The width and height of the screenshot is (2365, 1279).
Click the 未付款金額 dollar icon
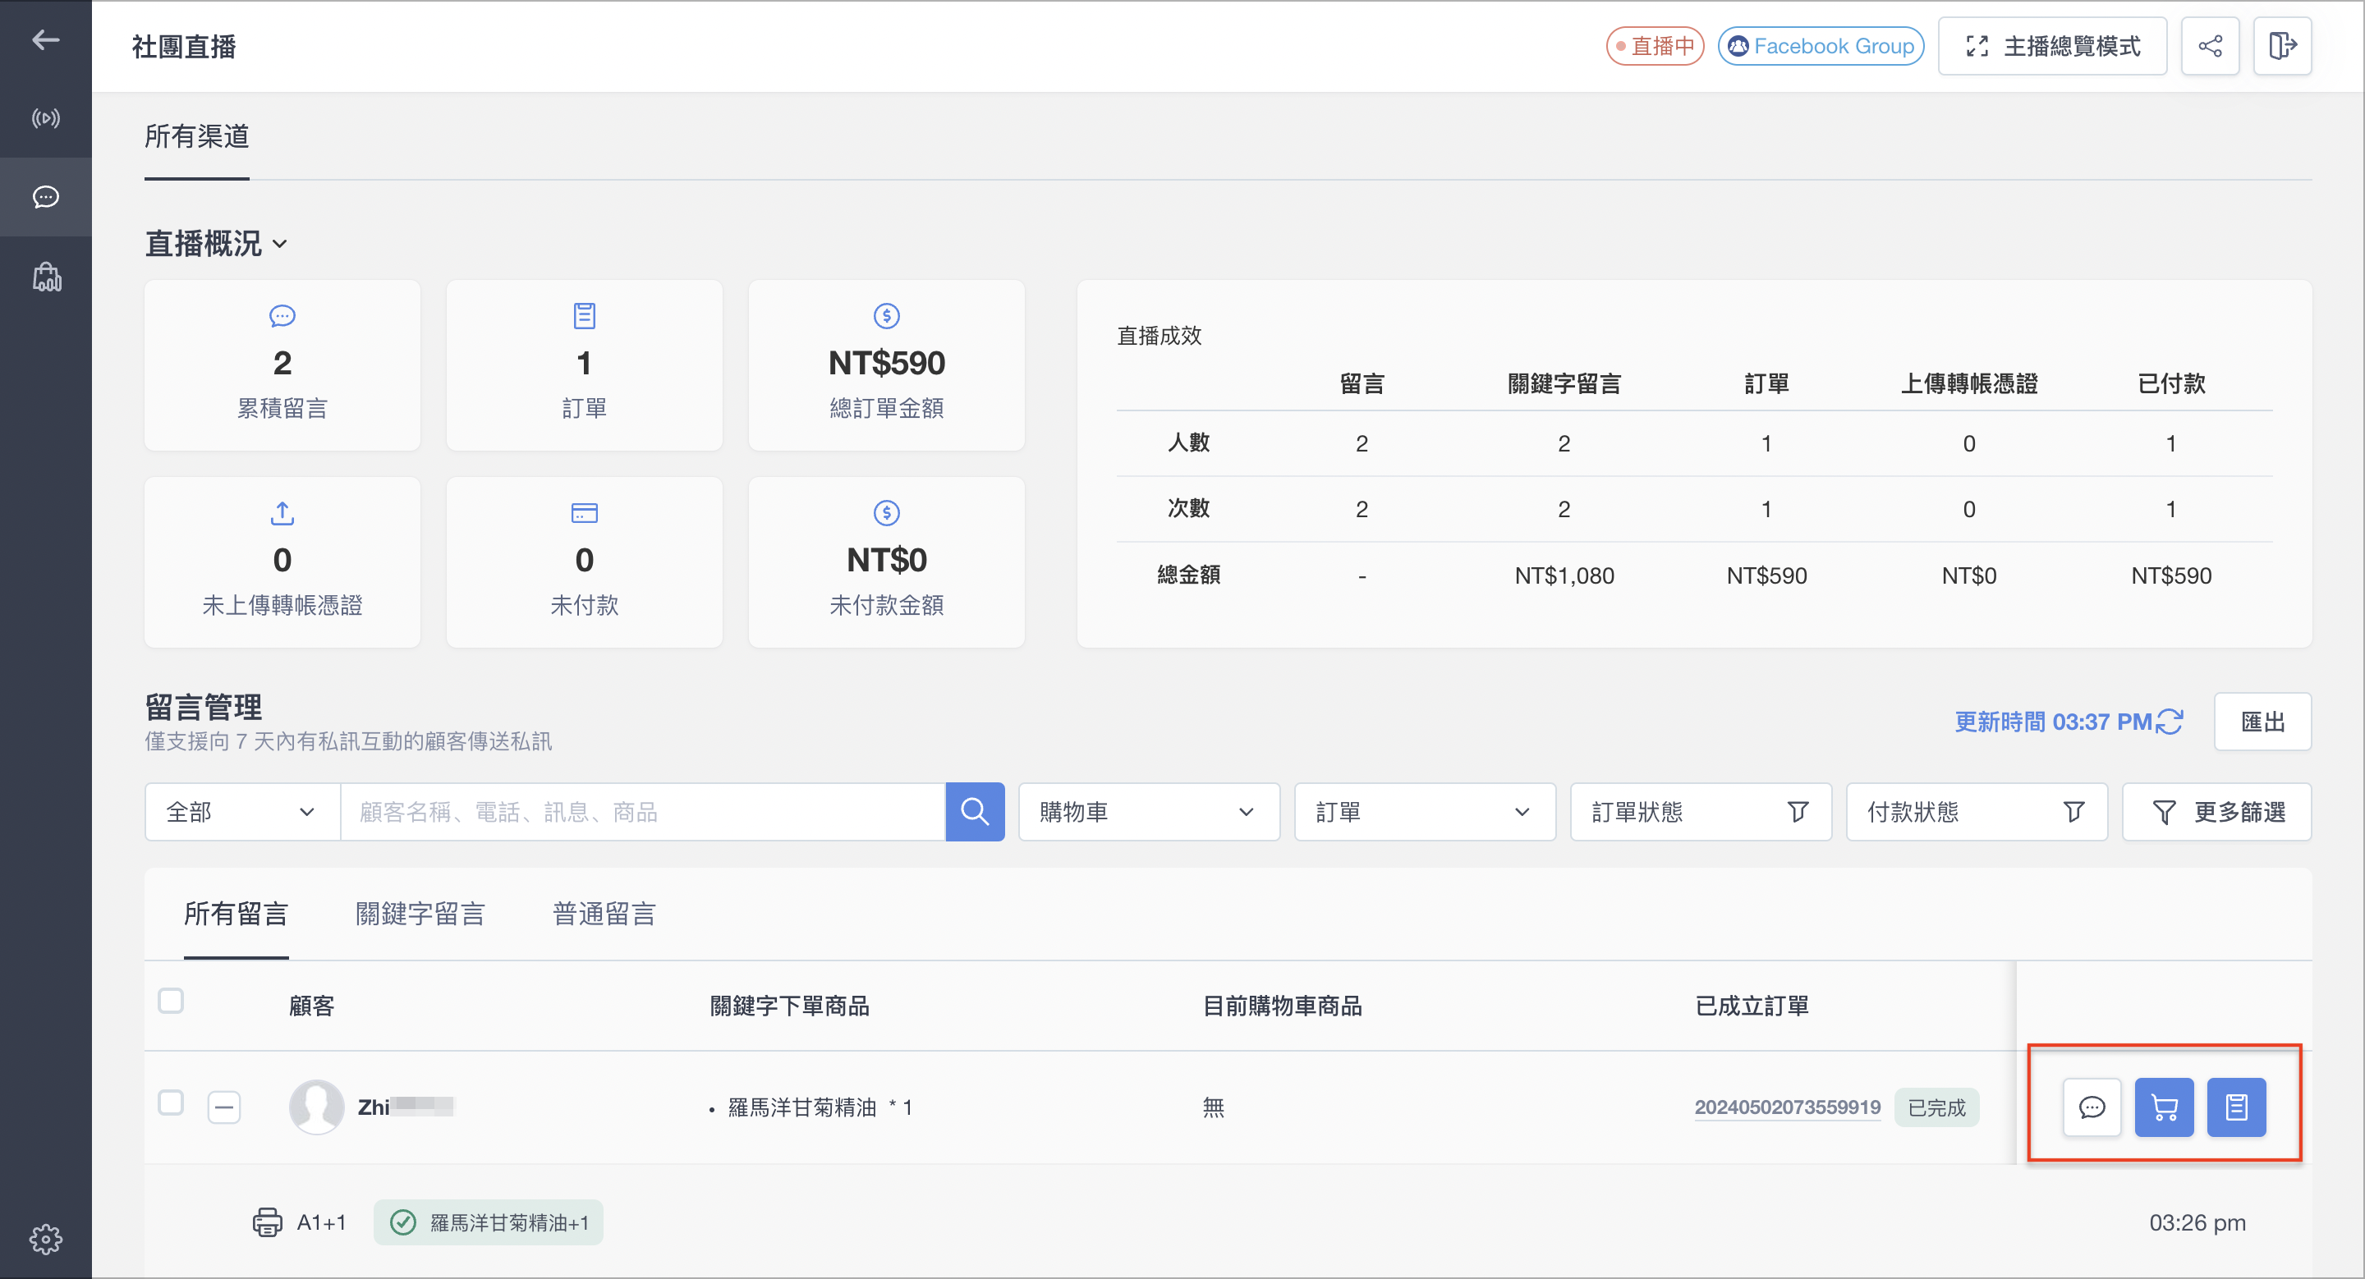pyautogui.click(x=886, y=513)
